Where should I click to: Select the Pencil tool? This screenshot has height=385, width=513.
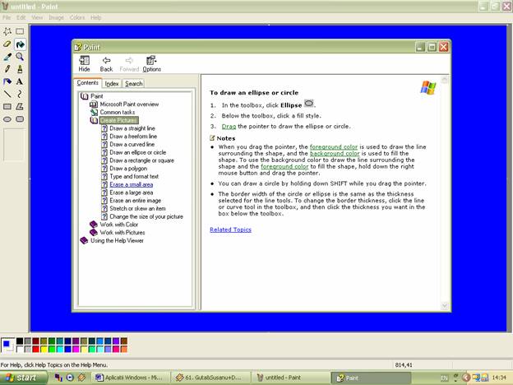pyautogui.click(x=7, y=69)
